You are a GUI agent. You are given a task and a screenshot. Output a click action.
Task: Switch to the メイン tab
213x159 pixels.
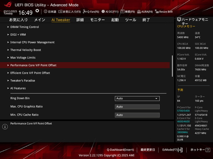40,20
